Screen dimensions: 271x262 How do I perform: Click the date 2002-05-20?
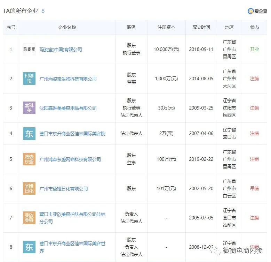click(x=201, y=188)
